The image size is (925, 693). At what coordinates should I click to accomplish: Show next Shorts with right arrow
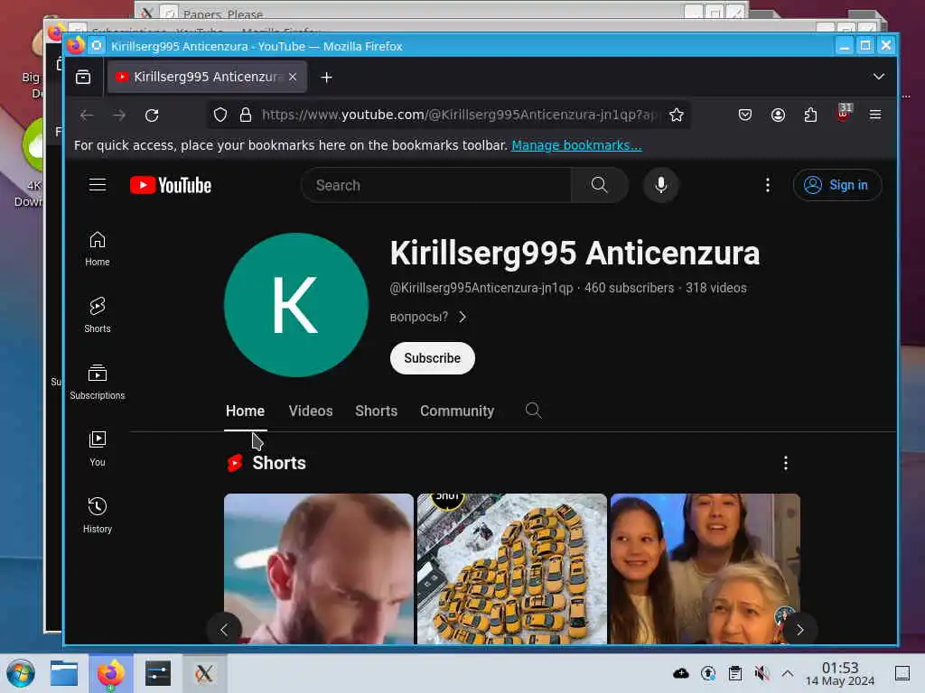799,630
